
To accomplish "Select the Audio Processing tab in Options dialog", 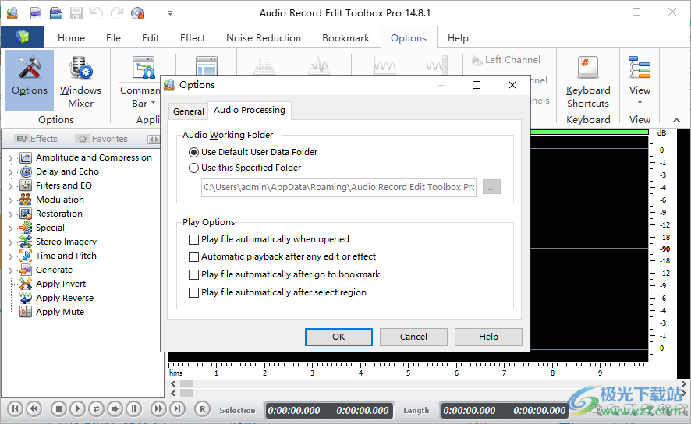I will coord(250,110).
